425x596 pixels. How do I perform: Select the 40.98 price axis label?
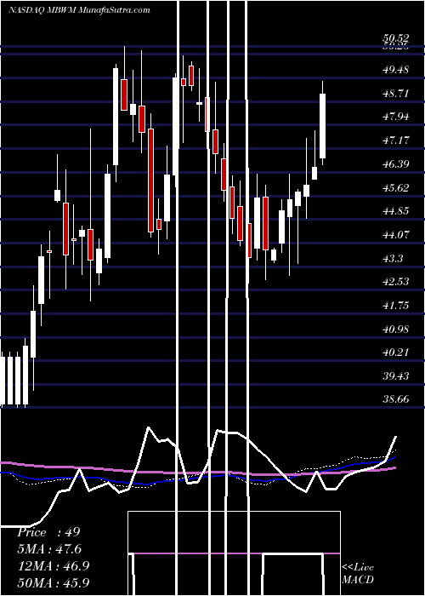(396, 329)
